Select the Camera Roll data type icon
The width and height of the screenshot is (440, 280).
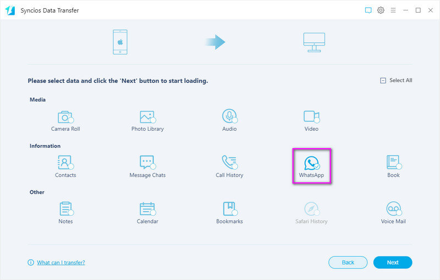tap(65, 117)
